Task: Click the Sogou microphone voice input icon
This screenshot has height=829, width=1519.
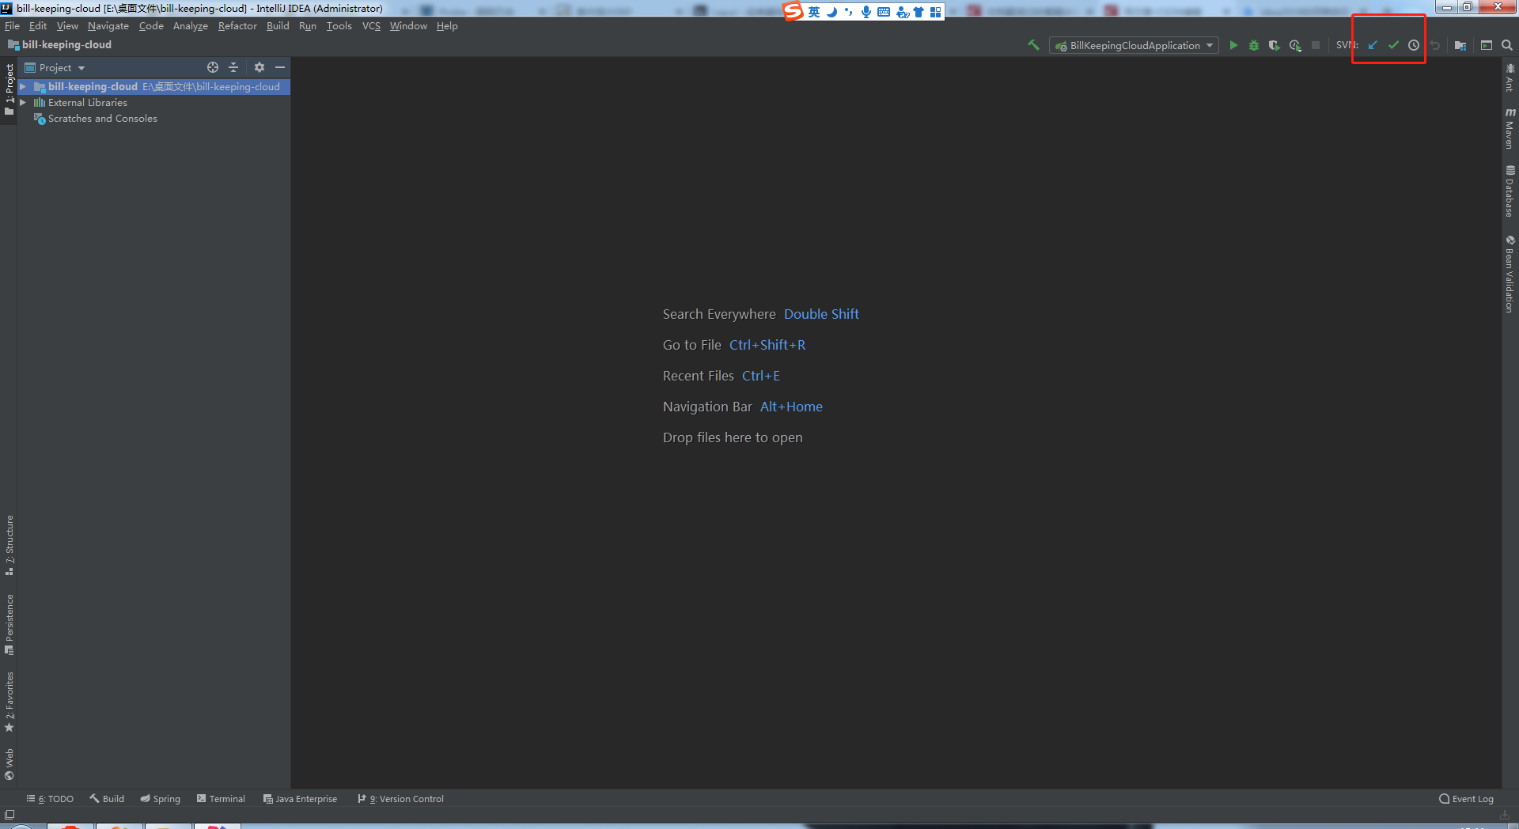Action: point(866,12)
